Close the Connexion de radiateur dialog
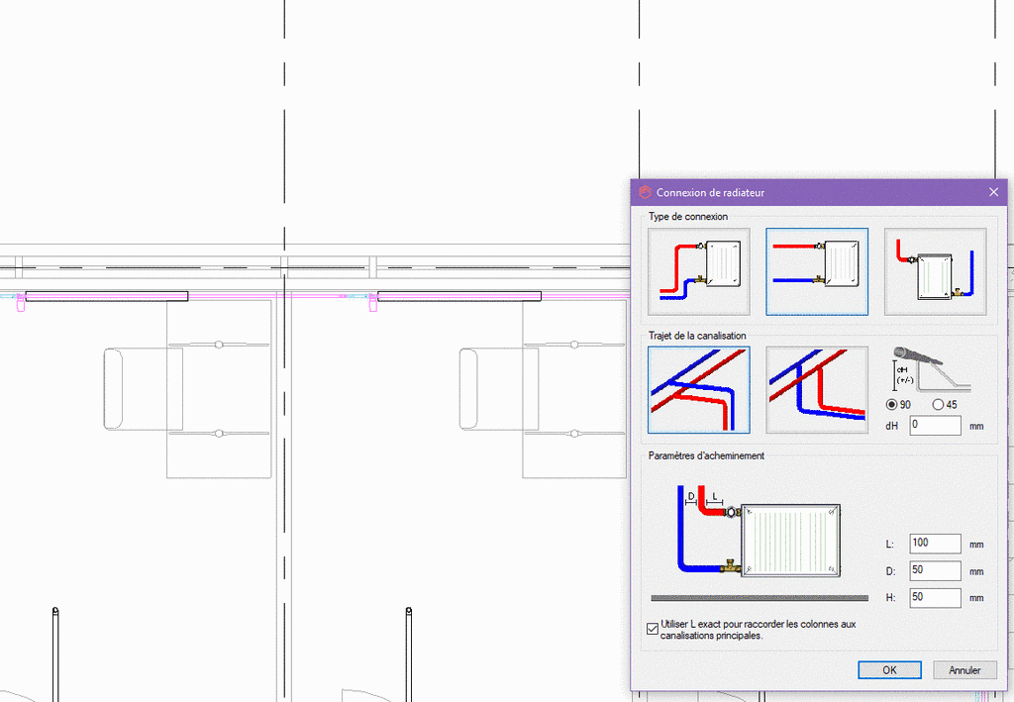The image size is (1014, 702). click(993, 192)
